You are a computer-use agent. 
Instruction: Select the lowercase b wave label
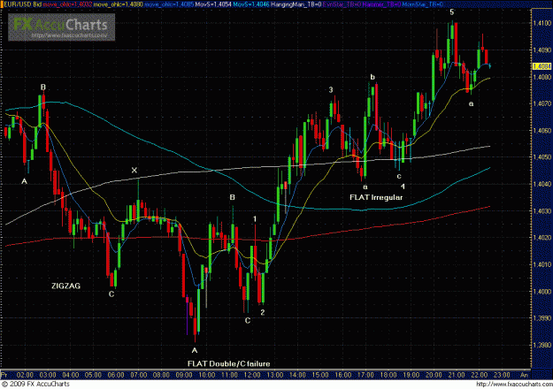click(373, 77)
